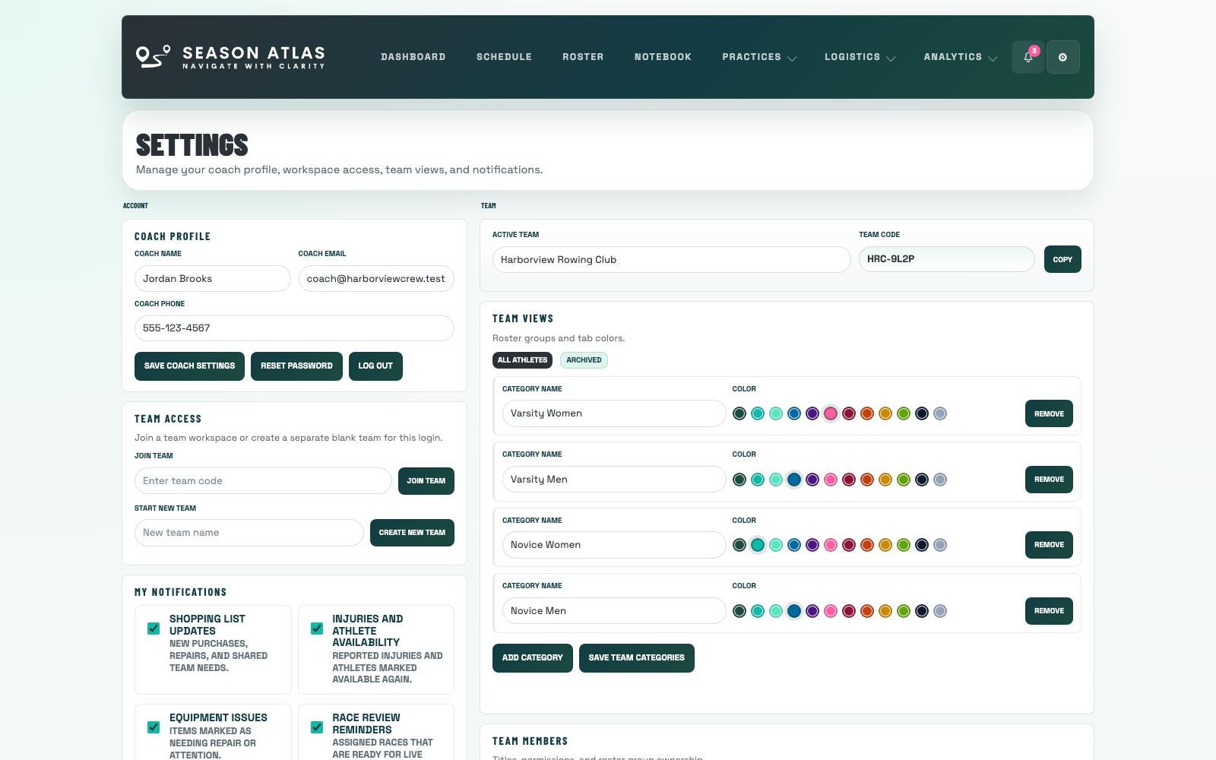Image resolution: width=1216 pixels, height=760 pixels.
Task: Click Create New Team button
Action: (412, 533)
